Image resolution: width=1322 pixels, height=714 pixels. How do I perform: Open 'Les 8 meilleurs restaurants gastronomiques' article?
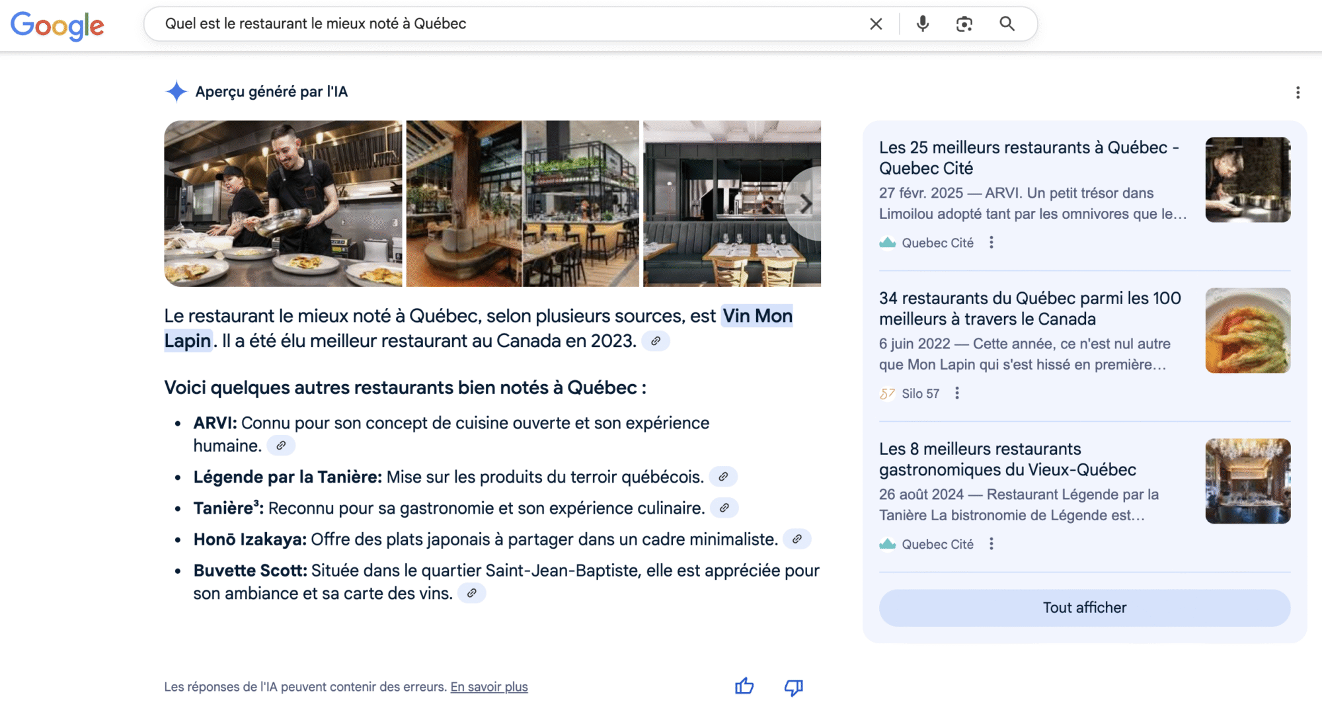point(1007,459)
